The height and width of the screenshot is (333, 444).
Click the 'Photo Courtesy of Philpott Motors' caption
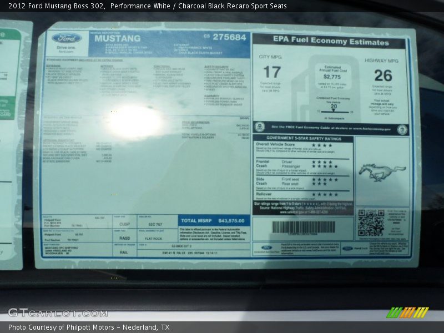point(61,327)
